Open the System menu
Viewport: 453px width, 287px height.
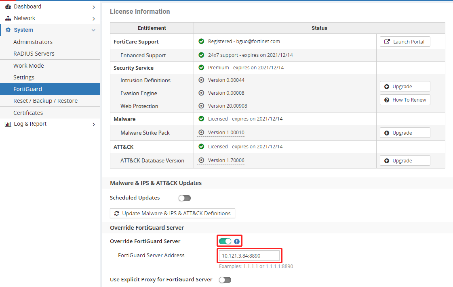tap(50, 30)
